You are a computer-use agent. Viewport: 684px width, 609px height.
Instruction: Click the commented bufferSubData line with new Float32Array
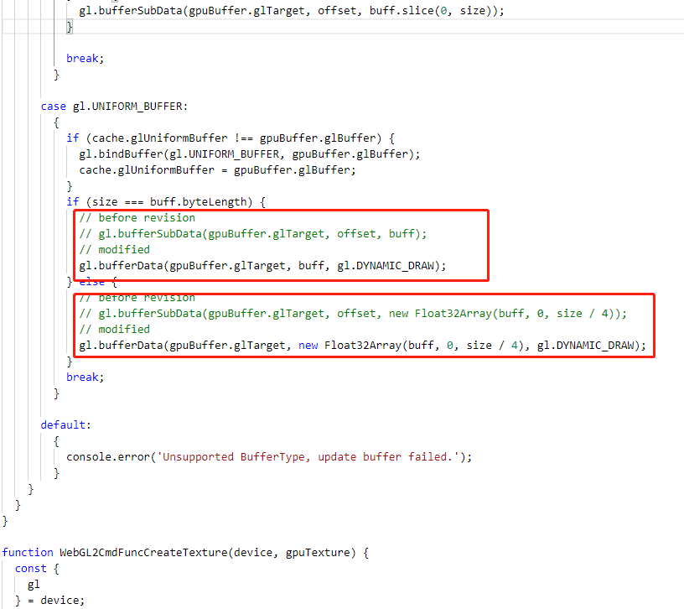[x=353, y=314]
